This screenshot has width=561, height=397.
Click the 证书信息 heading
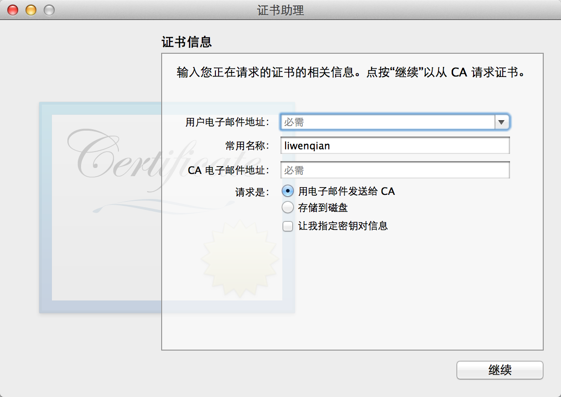[187, 42]
